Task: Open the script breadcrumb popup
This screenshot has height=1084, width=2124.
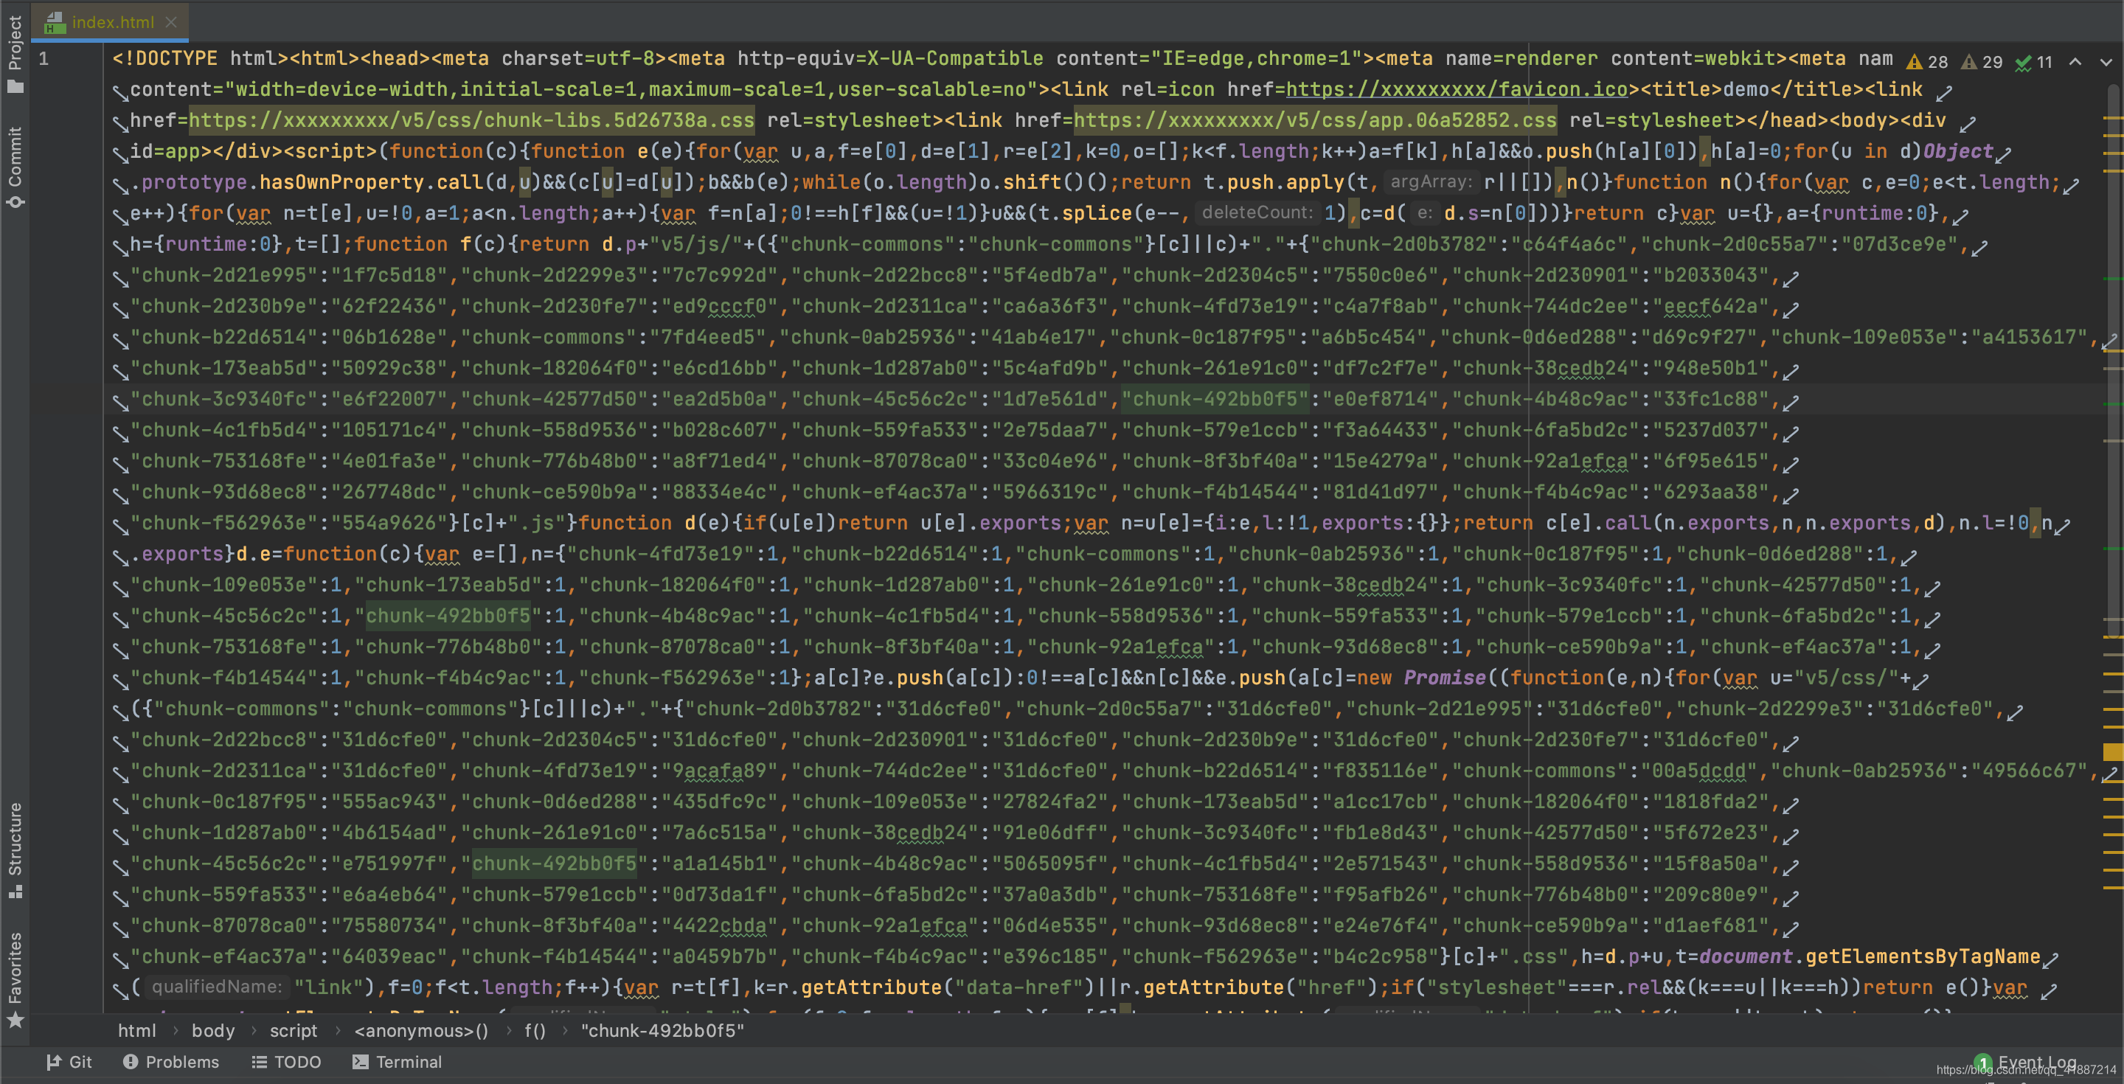Action: pyautogui.click(x=294, y=1029)
